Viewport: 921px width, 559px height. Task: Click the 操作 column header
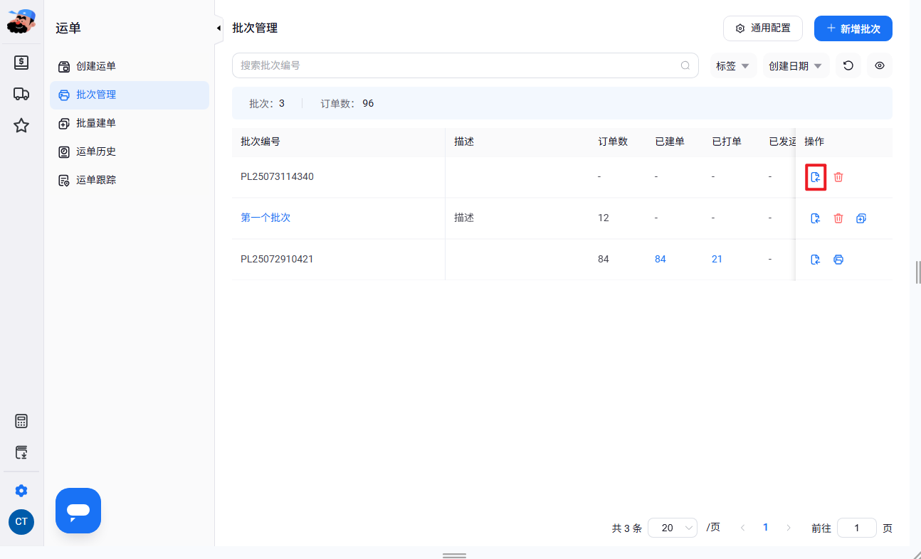point(814,142)
